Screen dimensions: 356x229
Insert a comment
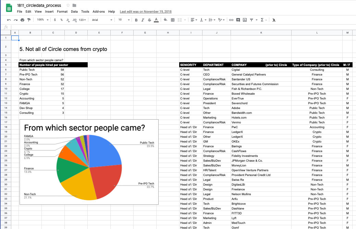tap(238, 20)
